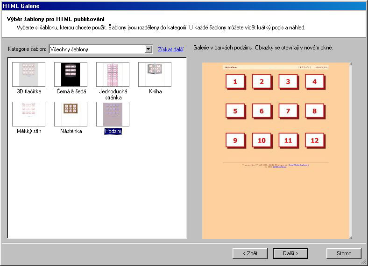Viewport: 368px width, 266px height.
Task: Click the Podzim template thumbnail
Action: tap(113, 114)
